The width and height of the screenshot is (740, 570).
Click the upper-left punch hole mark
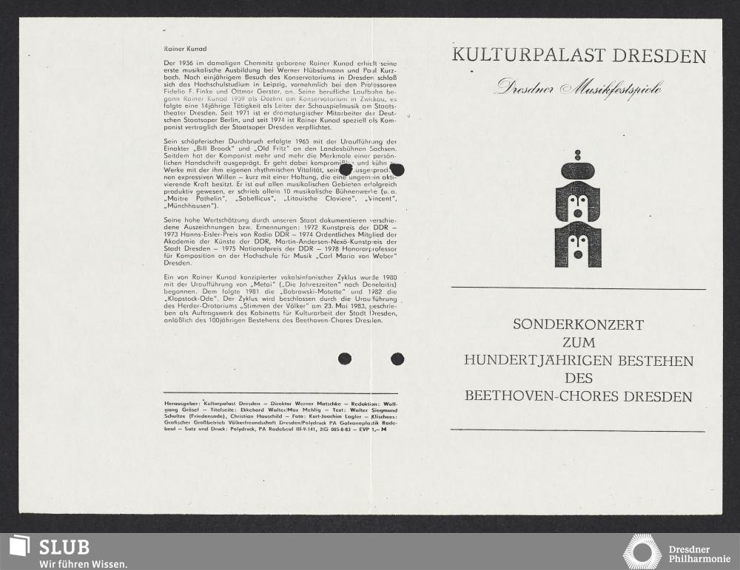(346, 169)
